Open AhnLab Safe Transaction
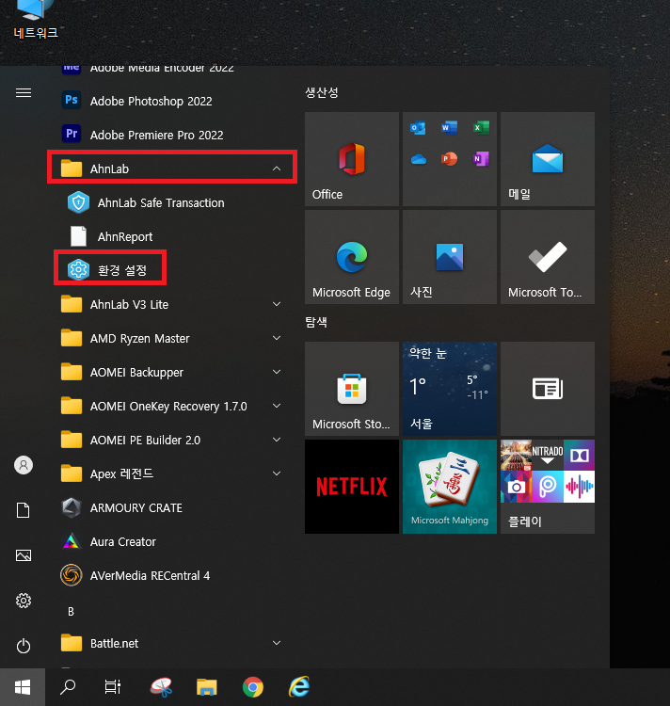670x706 pixels. (172, 202)
